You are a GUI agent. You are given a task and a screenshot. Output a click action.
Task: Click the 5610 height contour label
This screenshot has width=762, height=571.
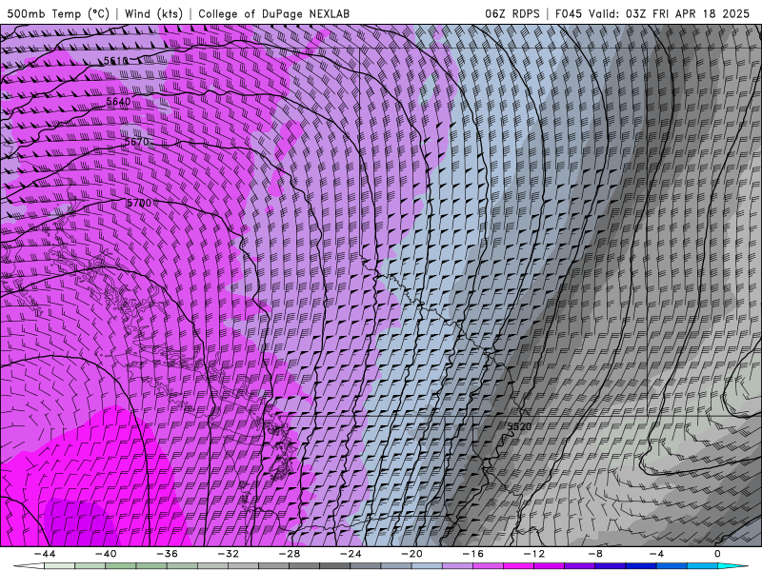(115, 61)
